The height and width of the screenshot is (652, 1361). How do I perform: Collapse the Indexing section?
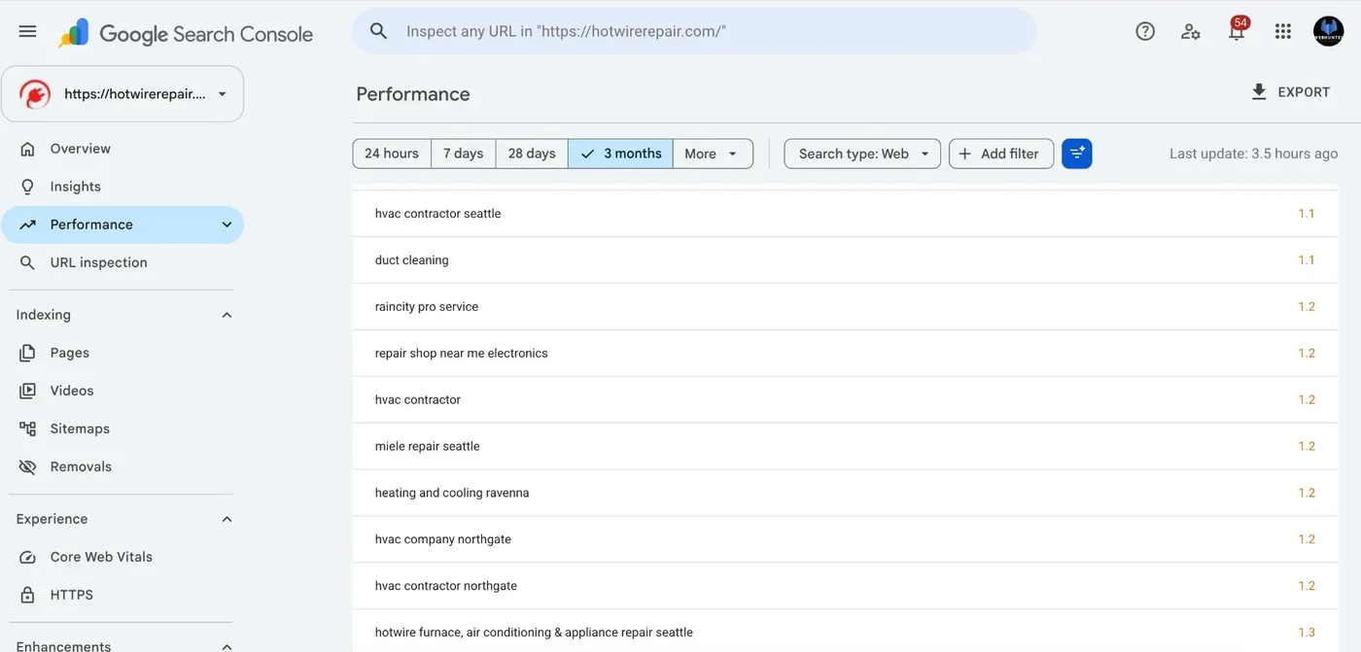tap(227, 315)
